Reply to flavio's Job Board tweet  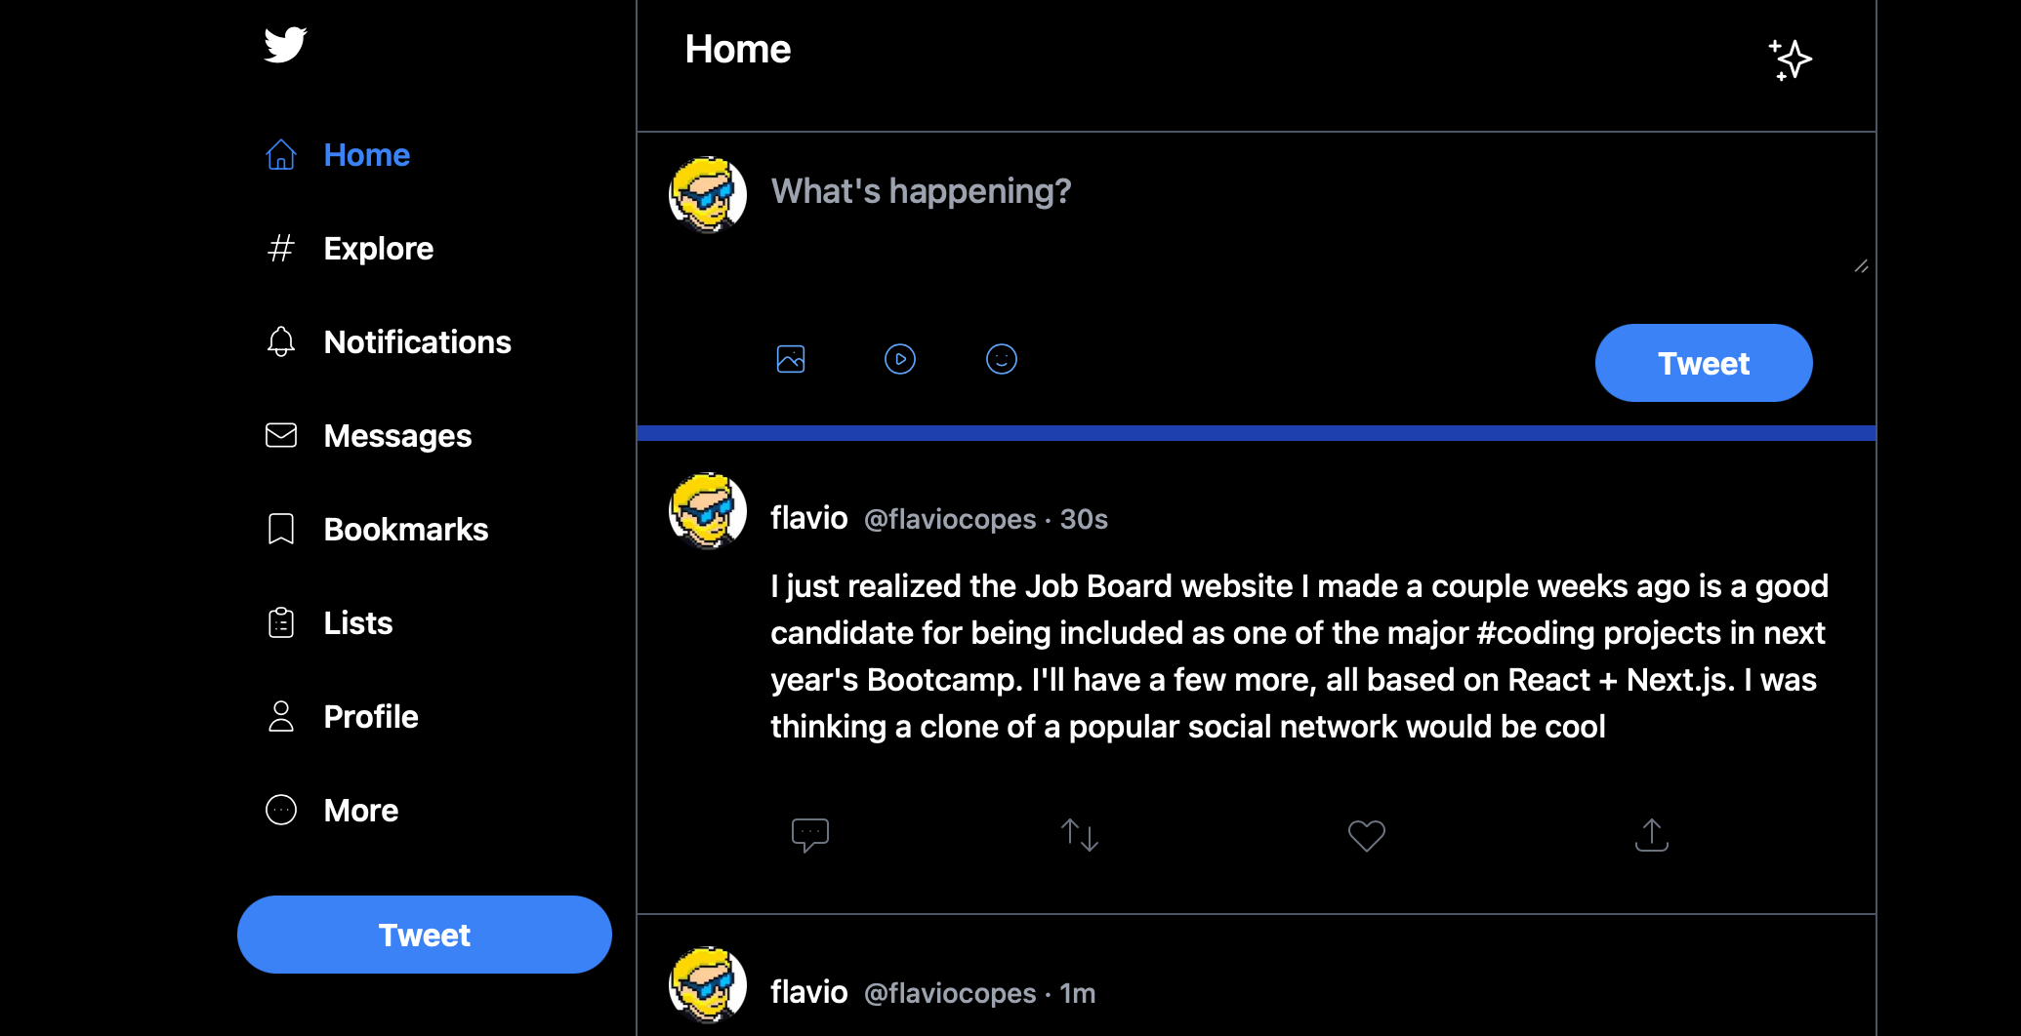(x=809, y=835)
